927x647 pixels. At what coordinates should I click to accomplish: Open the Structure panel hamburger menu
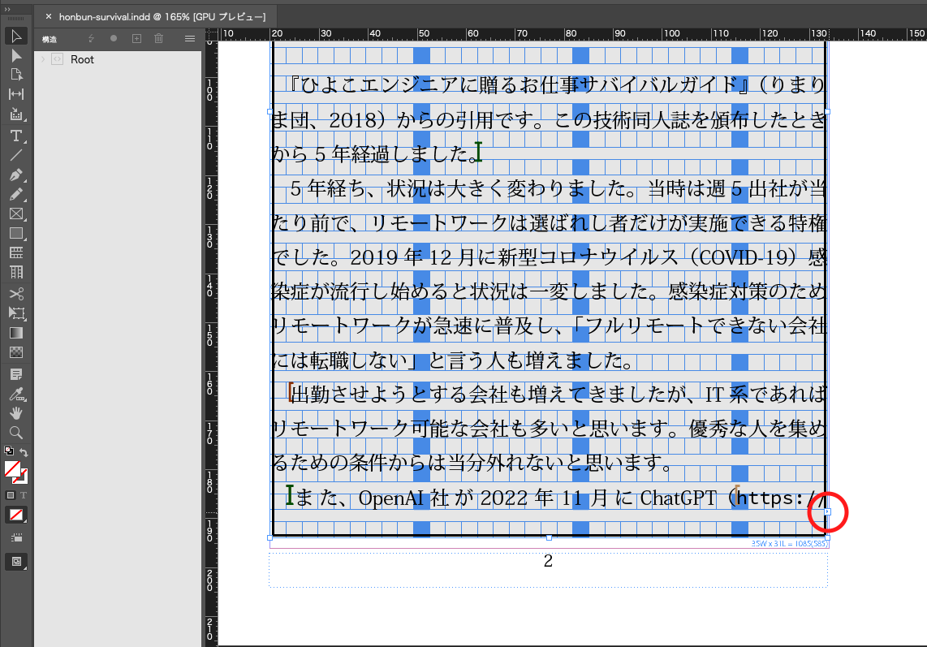(190, 39)
